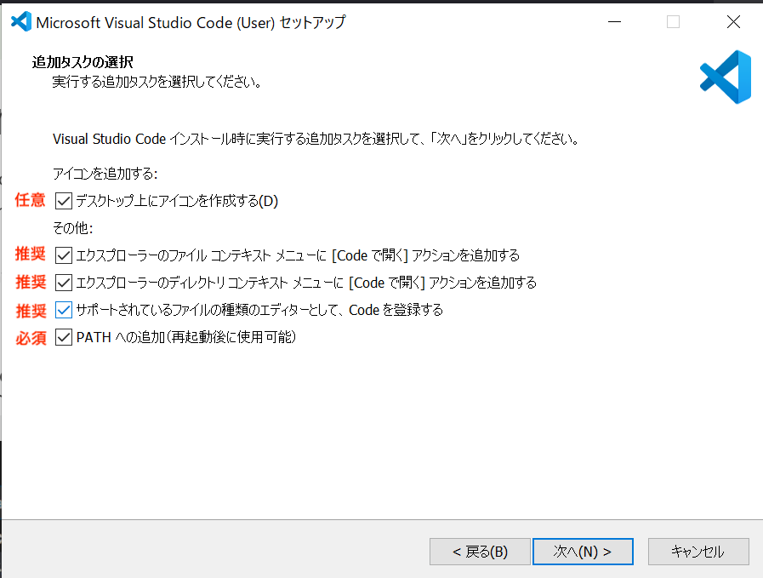Image resolution: width=763 pixels, height=578 pixels.
Task: Click the PATH への追加 option label text
Action: coord(186,337)
